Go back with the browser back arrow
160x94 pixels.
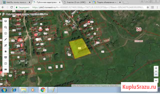3,7
